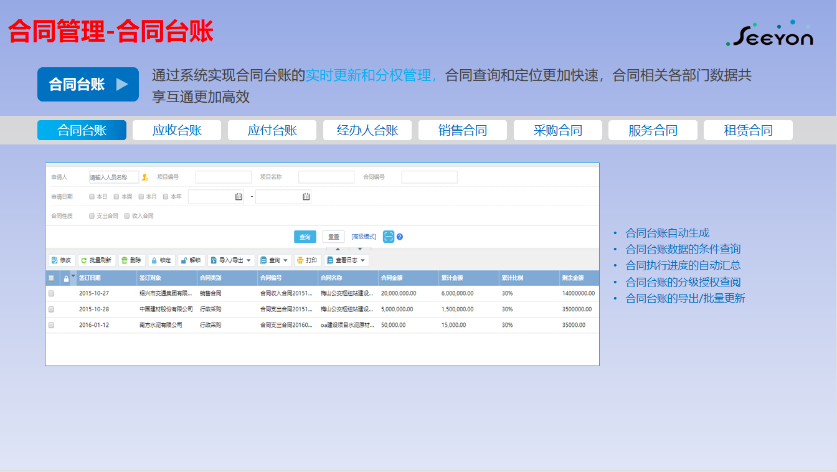Click the 修改 edit toolbar icon
Viewport: 837px width, 472px height.
click(x=54, y=260)
